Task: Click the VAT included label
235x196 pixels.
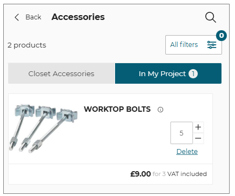Action: [187, 174]
